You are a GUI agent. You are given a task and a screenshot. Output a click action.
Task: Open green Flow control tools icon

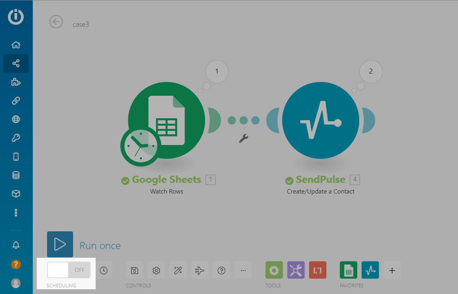pos(274,270)
